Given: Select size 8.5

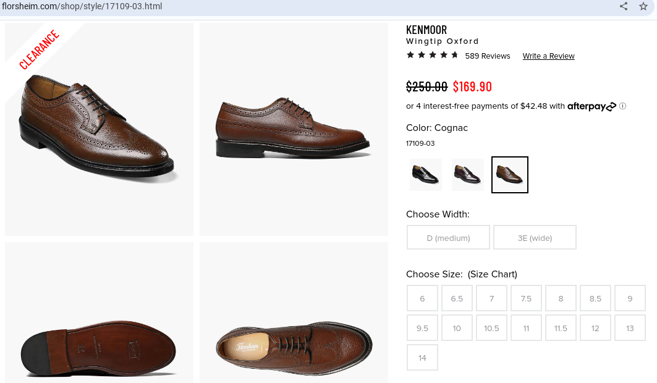Looking at the screenshot, I should click(595, 298).
